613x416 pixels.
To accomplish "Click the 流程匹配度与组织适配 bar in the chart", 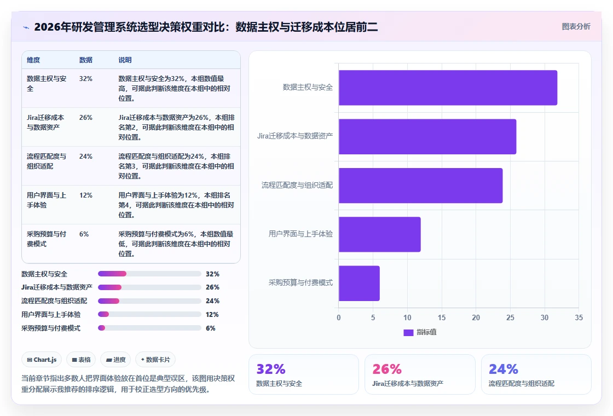I will click(x=421, y=186).
